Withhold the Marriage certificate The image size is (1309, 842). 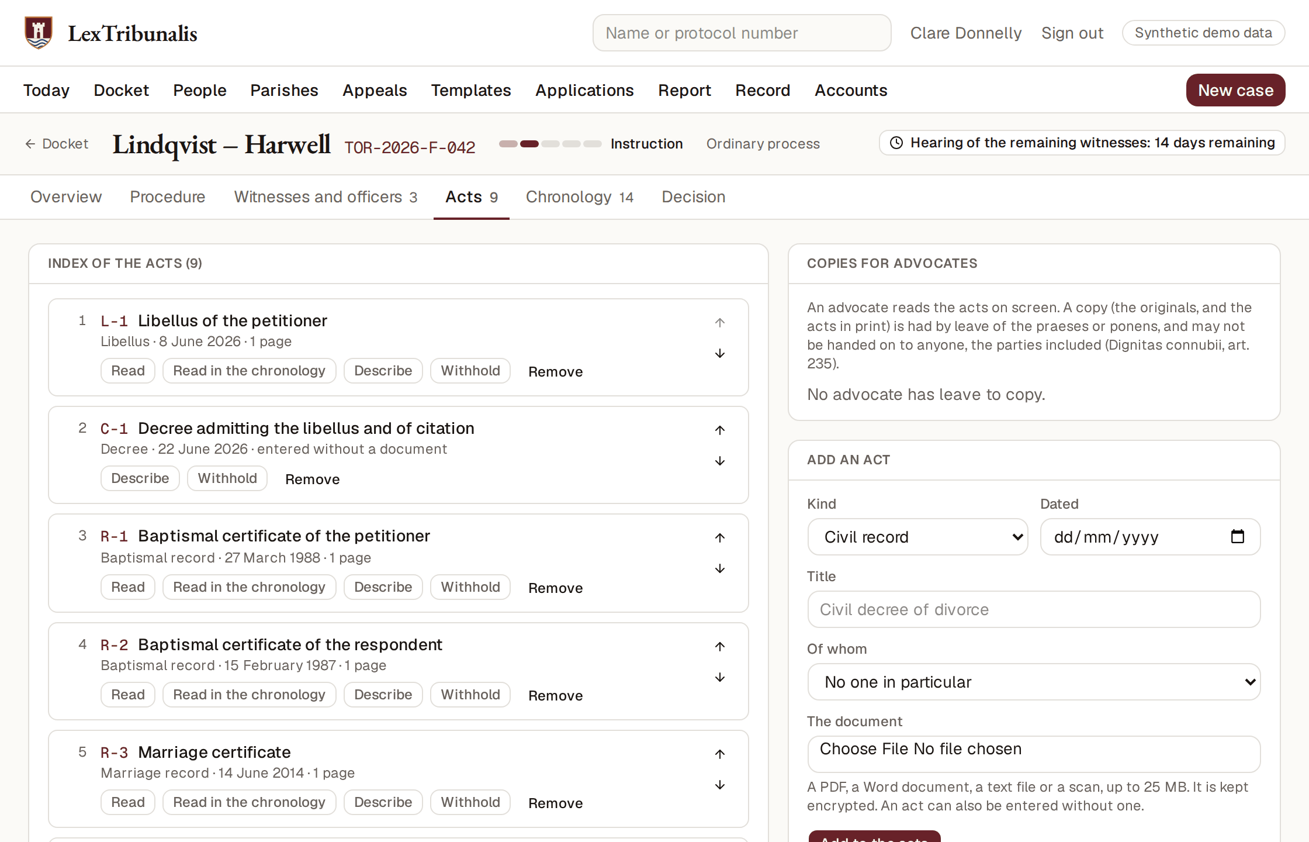[470, 802]
